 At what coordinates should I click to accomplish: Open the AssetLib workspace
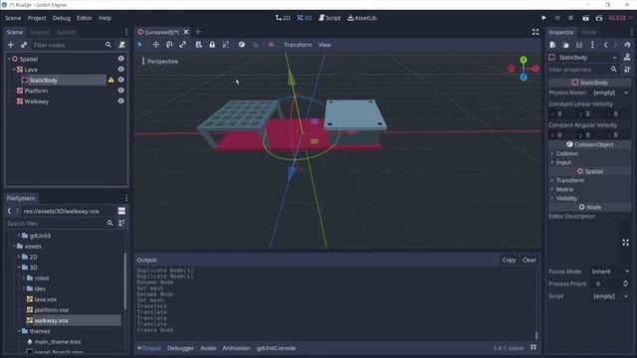(362, 18)
